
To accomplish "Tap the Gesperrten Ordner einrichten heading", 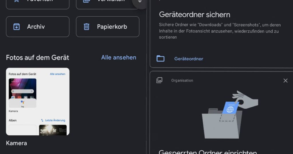I will pos(208,152).
